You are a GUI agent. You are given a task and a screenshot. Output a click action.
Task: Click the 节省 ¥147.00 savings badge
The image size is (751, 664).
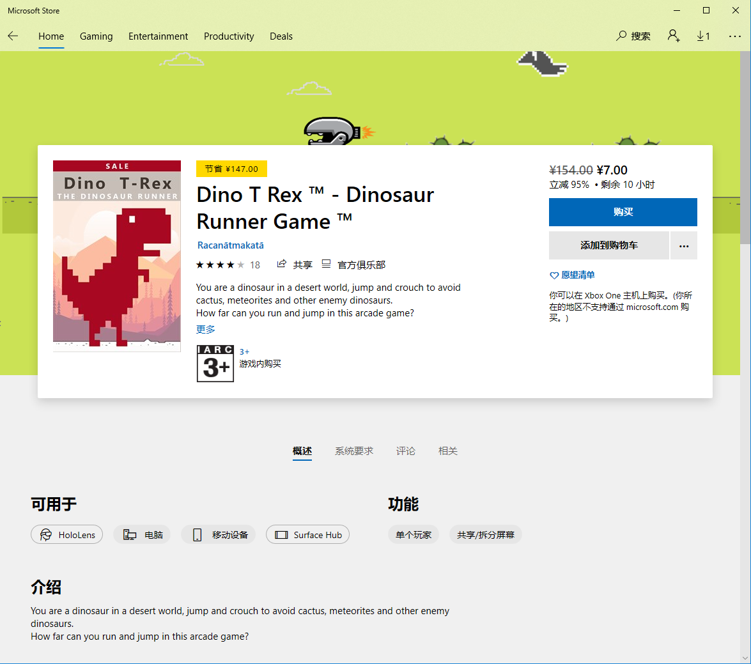tap(231, 169)
